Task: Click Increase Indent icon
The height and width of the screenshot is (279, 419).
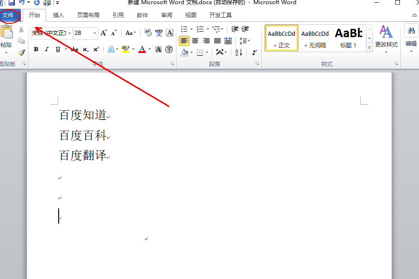Action: click(x=245, y=29)
